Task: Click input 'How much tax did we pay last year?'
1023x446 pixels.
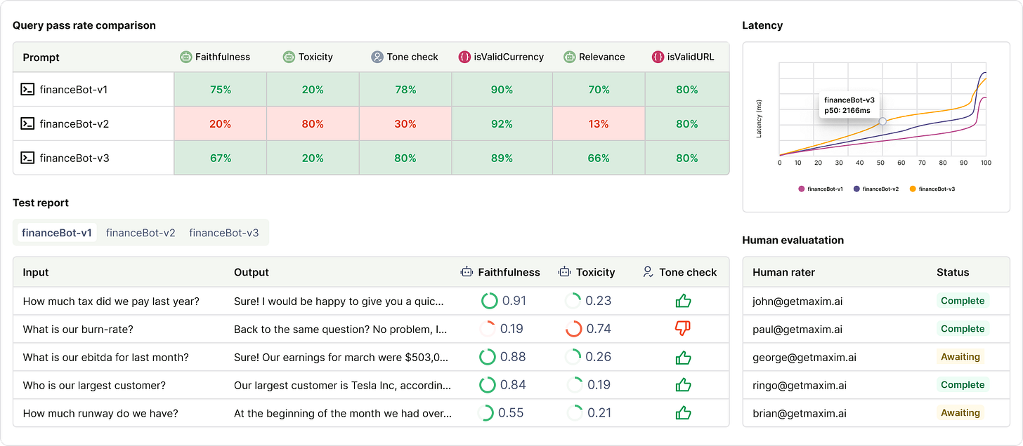Action: (111, 301)
